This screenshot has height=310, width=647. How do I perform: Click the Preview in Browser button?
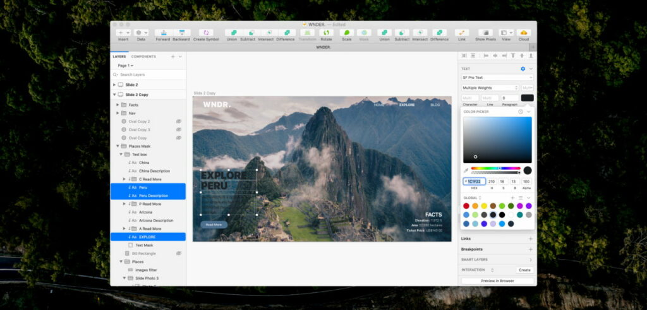tap(497, 281)
